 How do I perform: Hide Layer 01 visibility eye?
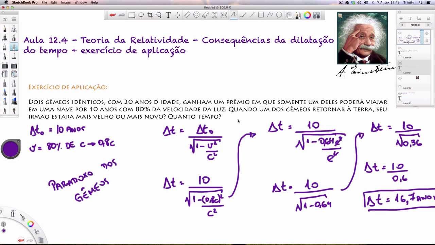coord(400,94)
